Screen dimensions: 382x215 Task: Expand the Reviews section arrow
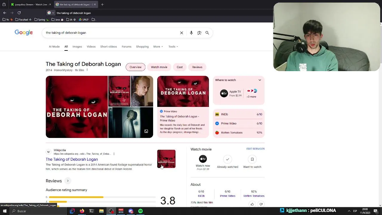coord(68,181)
